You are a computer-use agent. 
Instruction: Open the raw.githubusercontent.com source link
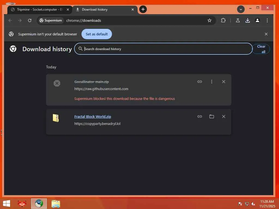click(101, 89)
